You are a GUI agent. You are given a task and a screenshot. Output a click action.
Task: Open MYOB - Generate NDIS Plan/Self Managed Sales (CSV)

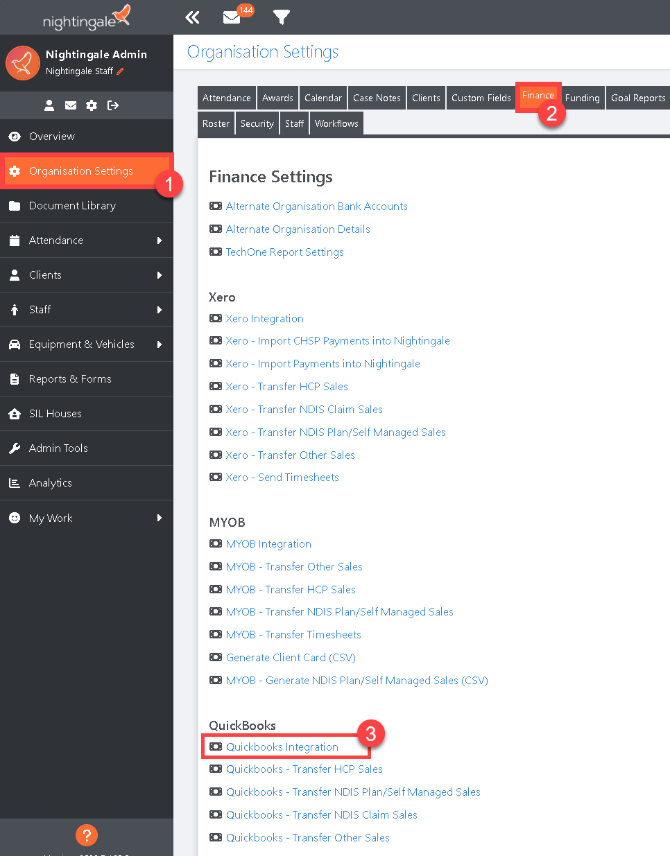click(x=357, y=680)
